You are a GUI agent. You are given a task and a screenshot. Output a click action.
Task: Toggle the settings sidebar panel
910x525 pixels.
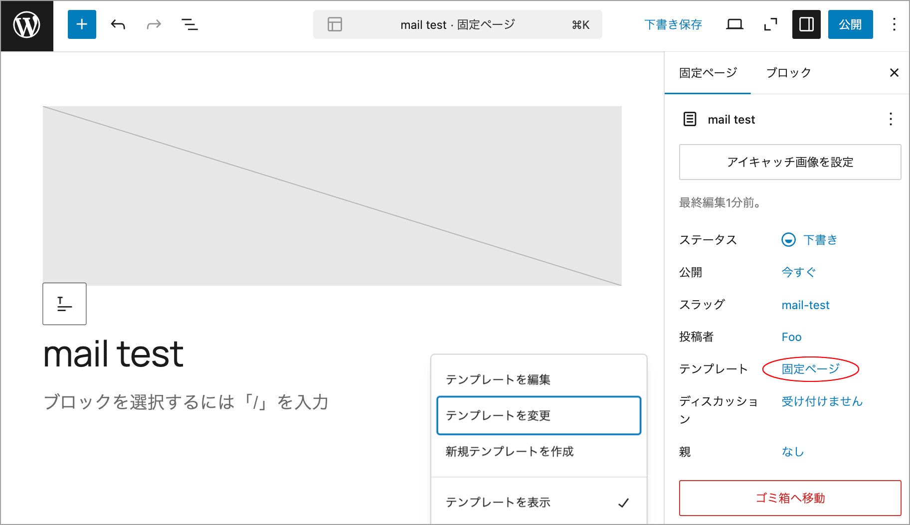(806, 24)
